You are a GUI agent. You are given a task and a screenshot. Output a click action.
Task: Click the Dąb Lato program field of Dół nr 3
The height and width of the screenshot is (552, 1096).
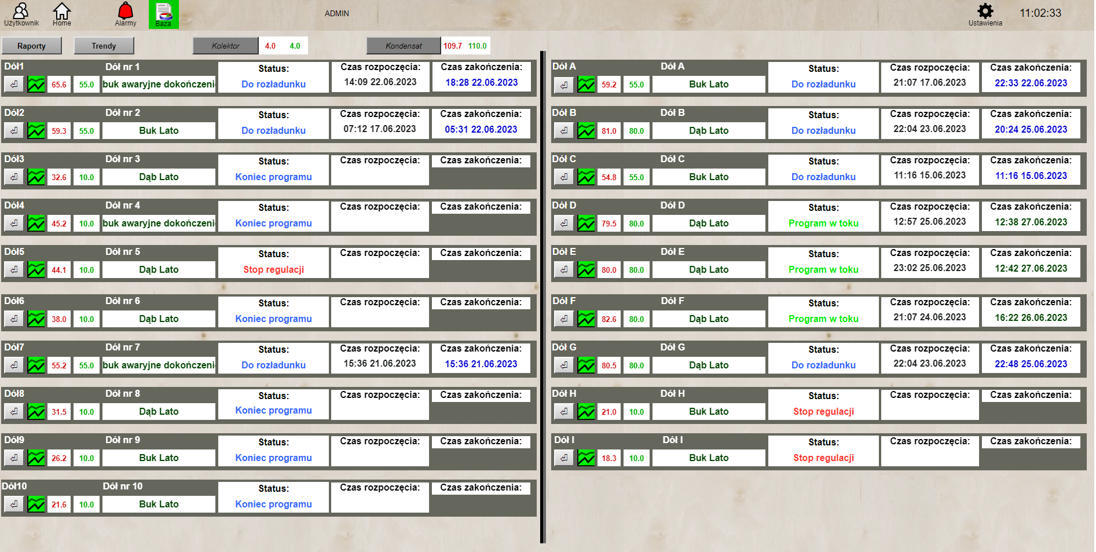[x=159, y=177]
